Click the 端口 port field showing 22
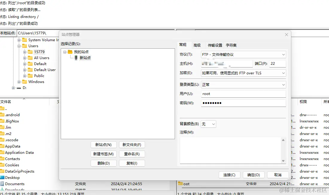Image resolution: width=329 pixels, height=195 pixels. tap(278, 64)
